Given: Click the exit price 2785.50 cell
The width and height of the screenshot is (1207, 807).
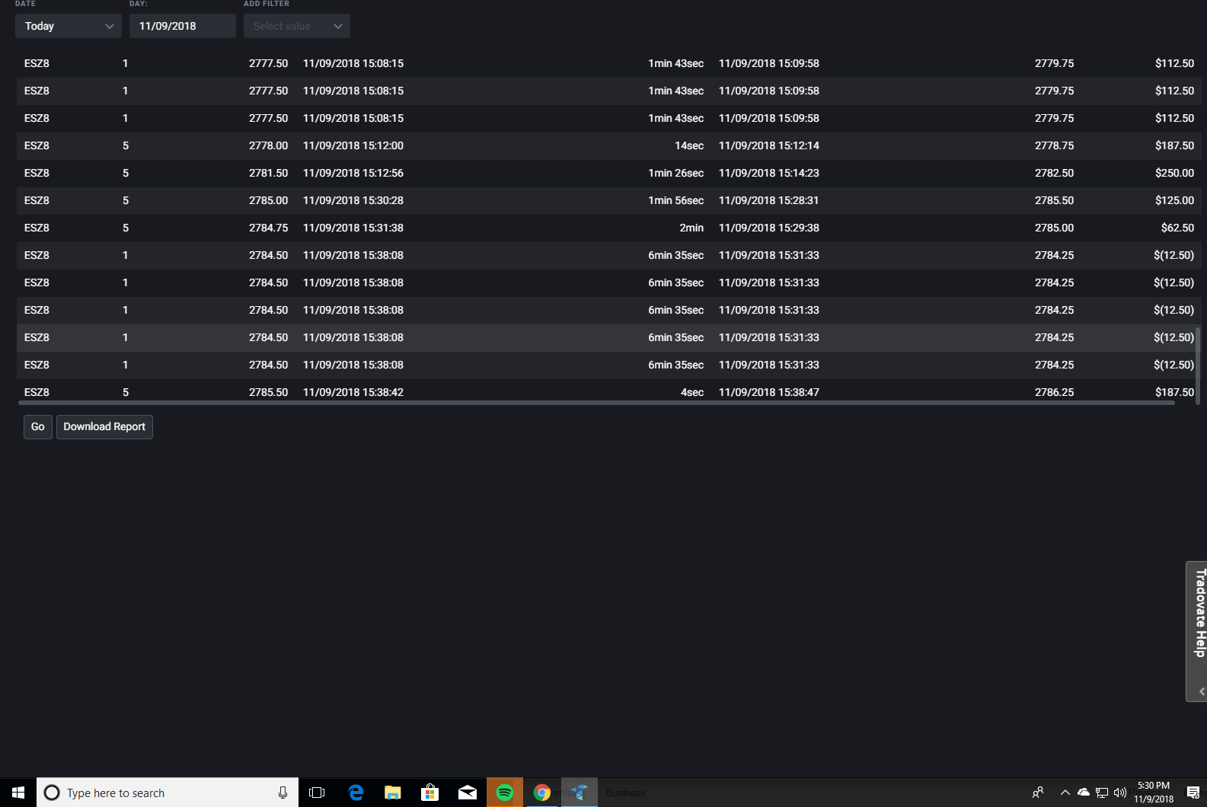Looking at the screenshot, I should 1054,200.
